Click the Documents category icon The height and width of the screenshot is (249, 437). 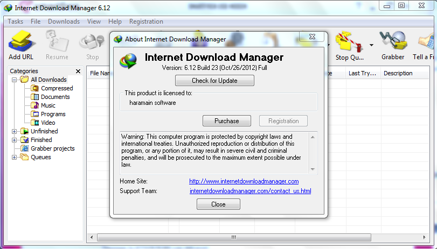pyautogui.click(x=35, y=97)
